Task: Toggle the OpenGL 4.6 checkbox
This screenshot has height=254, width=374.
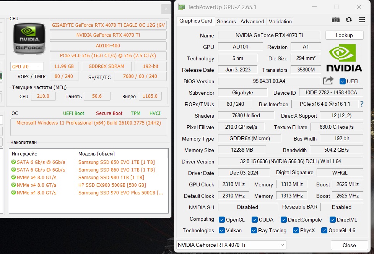Action: click(x=324, y=230)
